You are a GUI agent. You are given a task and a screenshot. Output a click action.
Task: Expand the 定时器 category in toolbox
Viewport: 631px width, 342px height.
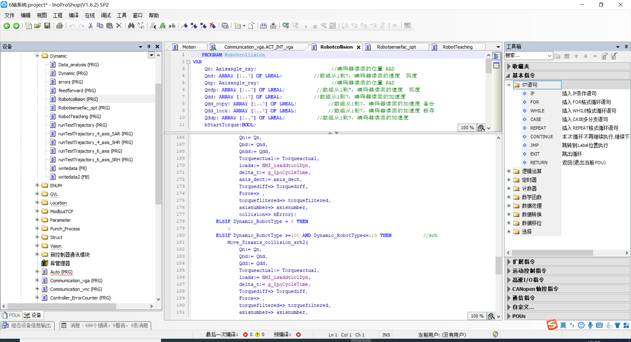[x=509, y=180]
